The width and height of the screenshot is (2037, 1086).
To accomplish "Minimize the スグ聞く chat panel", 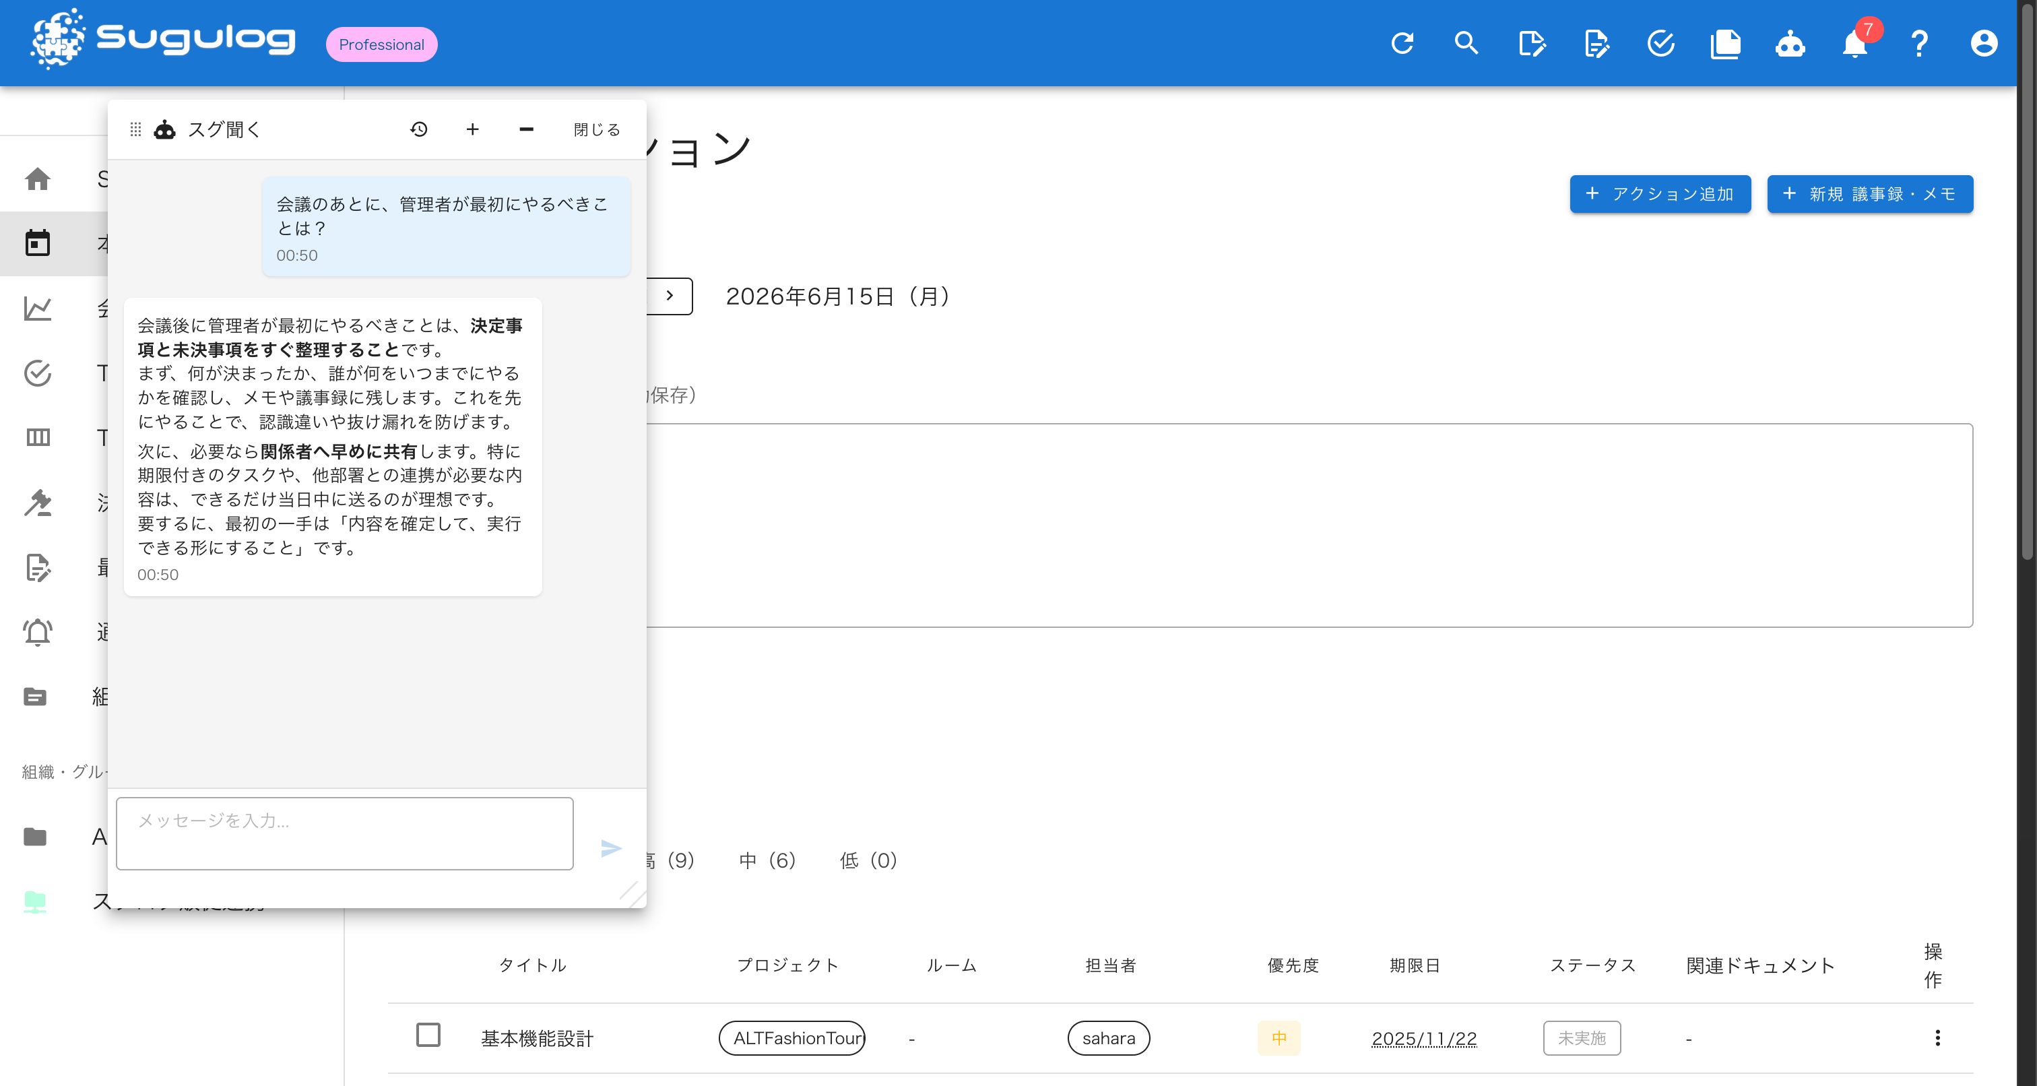I will coord(526,129).
